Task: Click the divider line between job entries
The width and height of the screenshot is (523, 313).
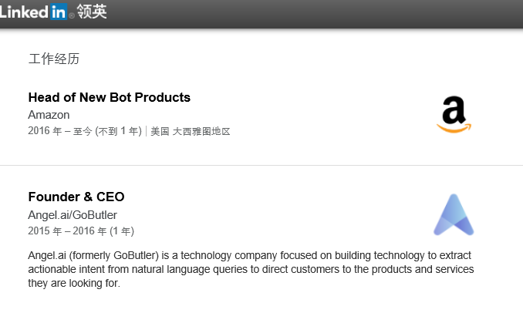Action: coord(261,165)
